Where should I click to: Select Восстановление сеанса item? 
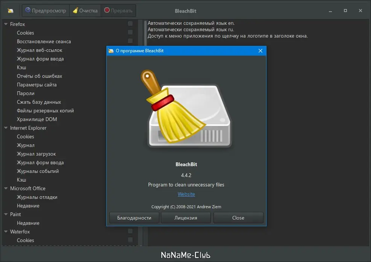click(44, 41)
